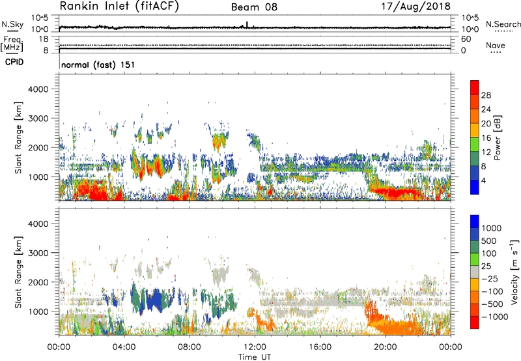The height and width of the screenshot is (361, 521).
Task: Click the left '10^5' noise axis tick
Action: [40, 18]
